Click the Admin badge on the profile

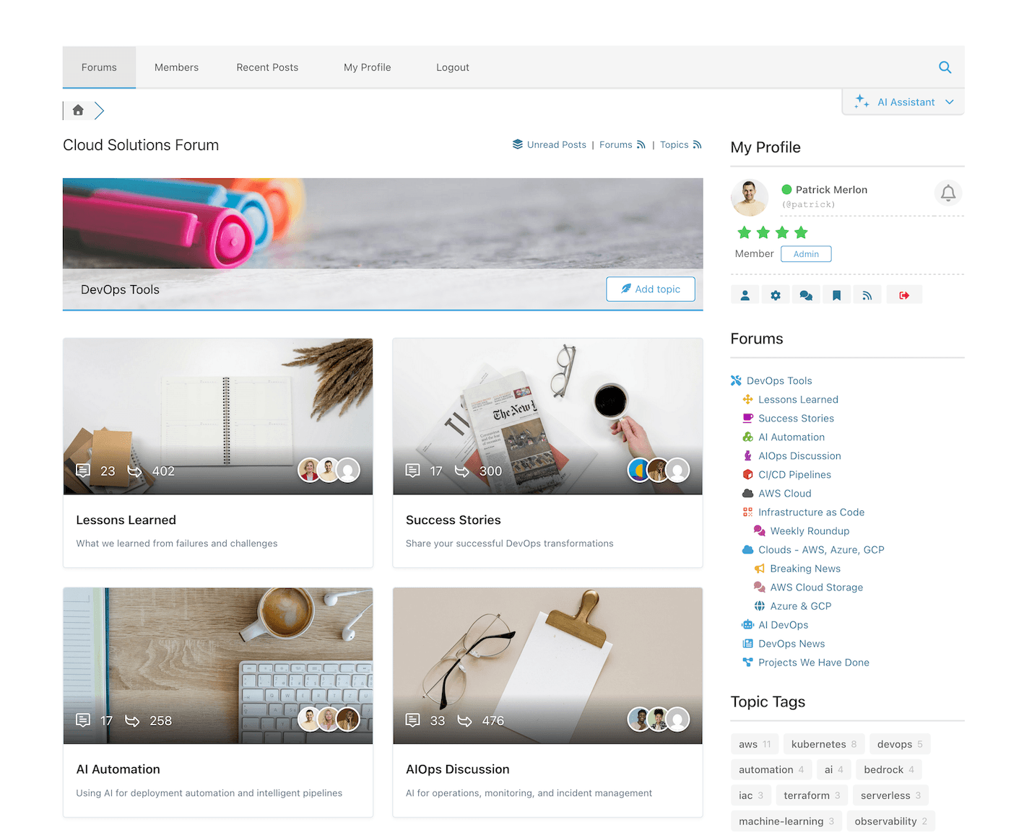[806, 253]
